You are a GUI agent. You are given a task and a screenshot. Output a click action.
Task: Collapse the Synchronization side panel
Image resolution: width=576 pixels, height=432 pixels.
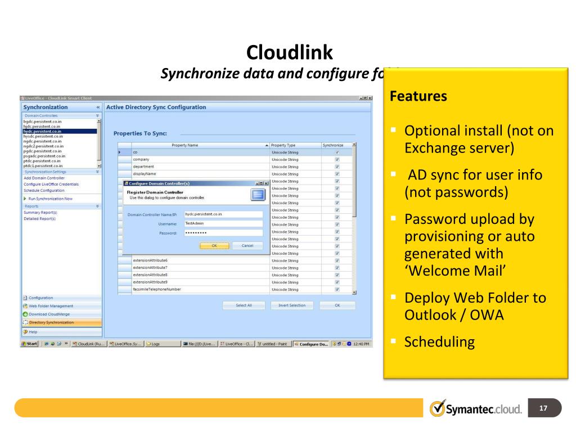coord(98,107)
